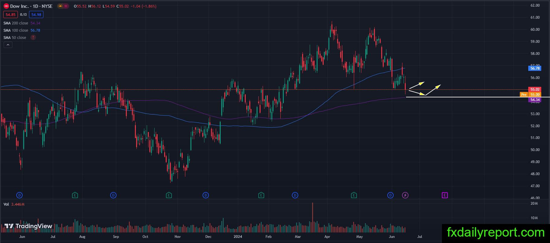This screenshot has height=243, width=550.
Task: Click the 10M volume axis label
Action: (534, 218)
